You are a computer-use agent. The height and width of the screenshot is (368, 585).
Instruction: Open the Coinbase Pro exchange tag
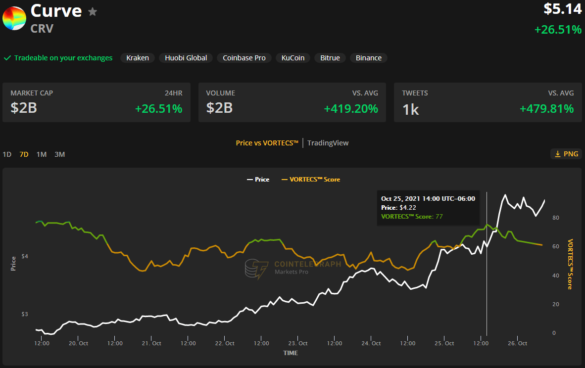click(244, 58)
